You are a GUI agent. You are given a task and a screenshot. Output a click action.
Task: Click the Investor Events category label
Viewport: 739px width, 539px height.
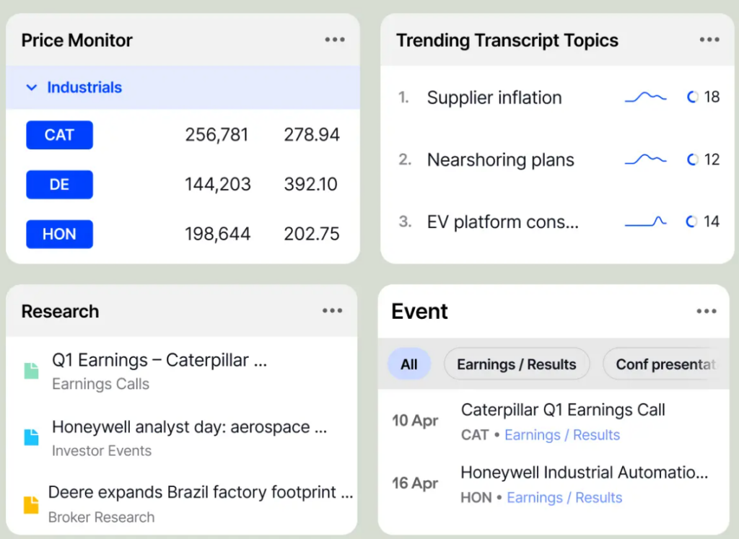(102, 451)
